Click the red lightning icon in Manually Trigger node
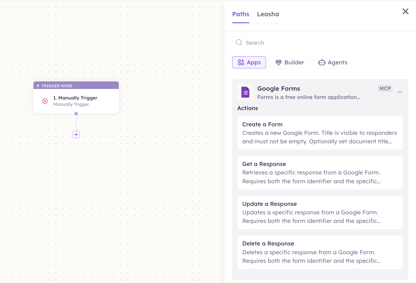 pos(45,101)
